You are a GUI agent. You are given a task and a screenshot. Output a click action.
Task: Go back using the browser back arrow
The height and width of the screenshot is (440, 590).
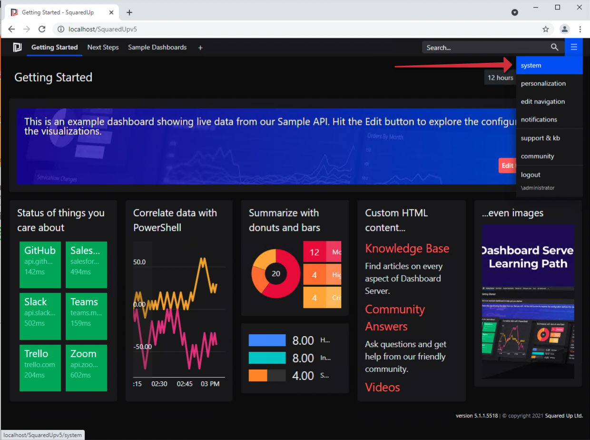point(11,29)
